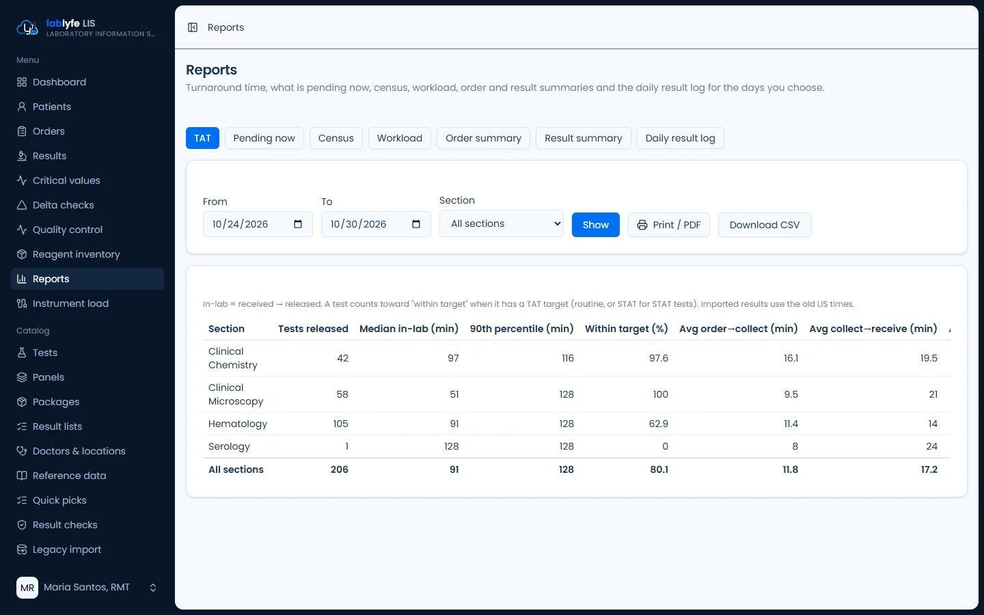Click the Results microscope icon
Viewport: 984px width, 615px height.
pos(22,156)
